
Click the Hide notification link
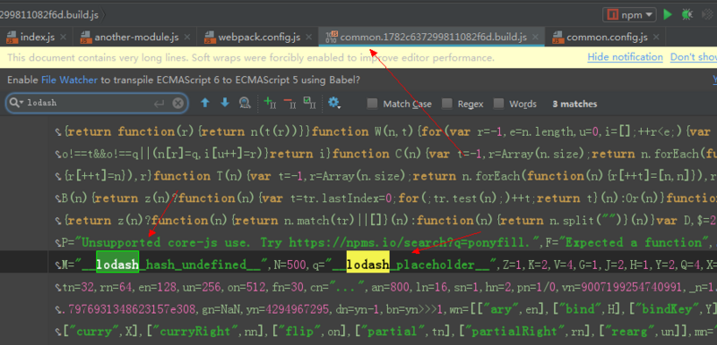625,57
